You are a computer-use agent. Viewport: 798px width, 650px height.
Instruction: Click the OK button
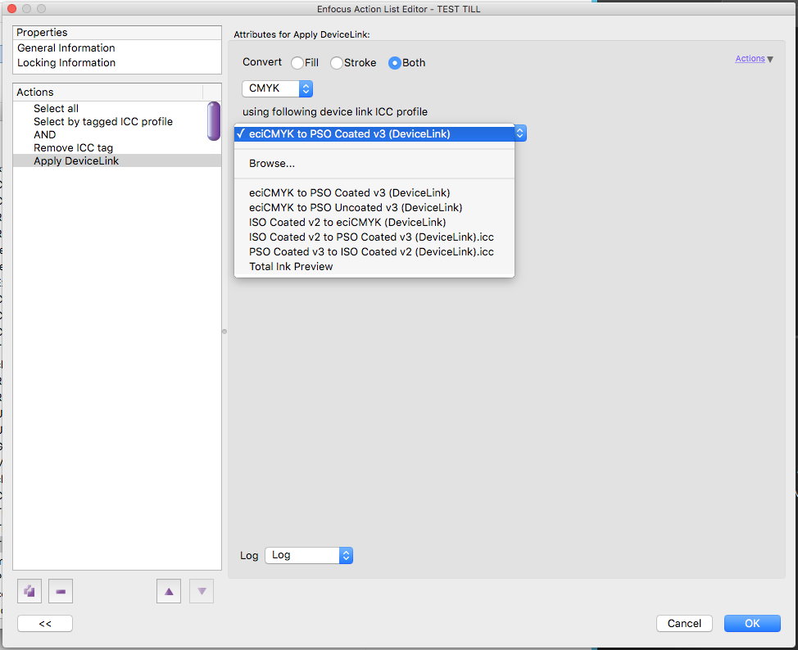[x=752, y=624]
